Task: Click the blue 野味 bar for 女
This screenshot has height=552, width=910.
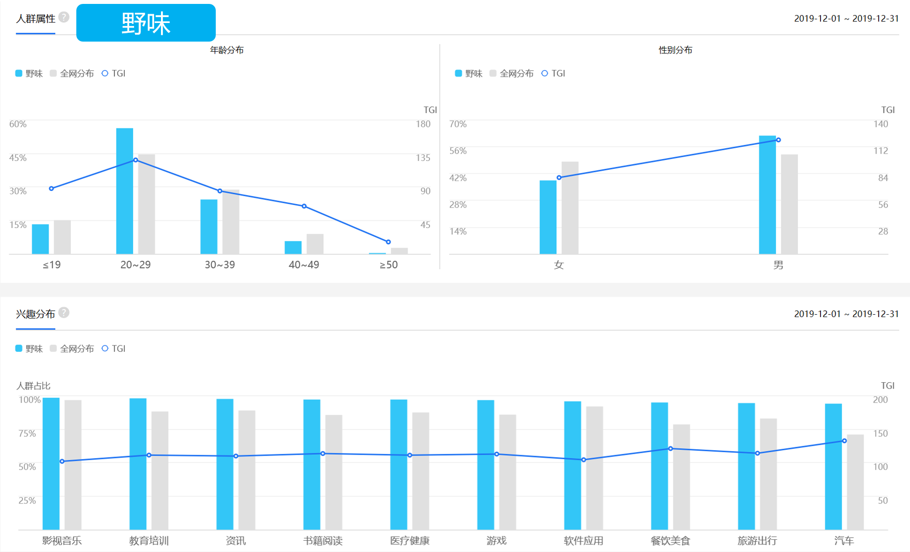Action: [x=548, y=217]
